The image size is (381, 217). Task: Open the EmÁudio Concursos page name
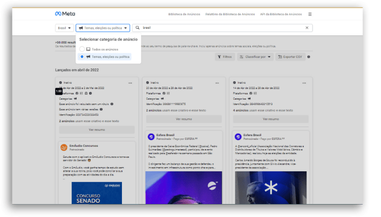(x=84, y=146)
